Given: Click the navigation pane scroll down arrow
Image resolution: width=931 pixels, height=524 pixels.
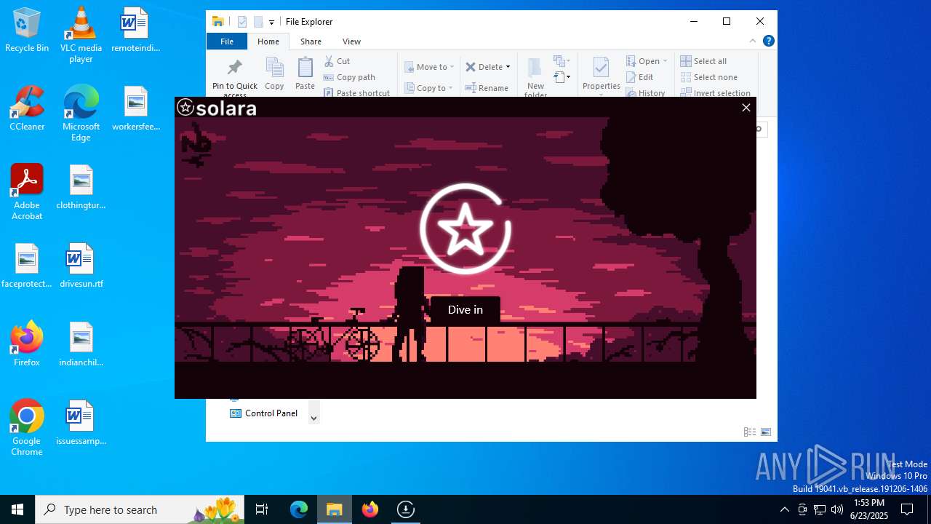Looking at the screenshot, I should pos(313,418).
